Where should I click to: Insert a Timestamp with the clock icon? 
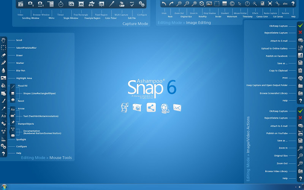coord(247,3)
